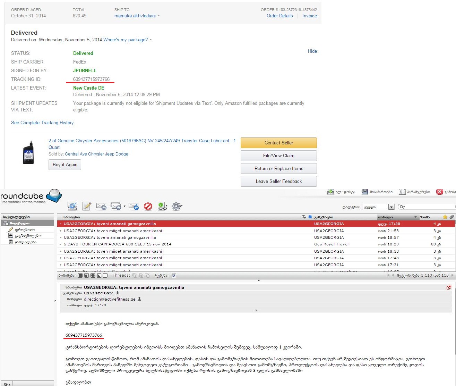Open the ელ-ფოსტა mail tab
The height and width of the screenshot is (386, 456).
[341, 192]
